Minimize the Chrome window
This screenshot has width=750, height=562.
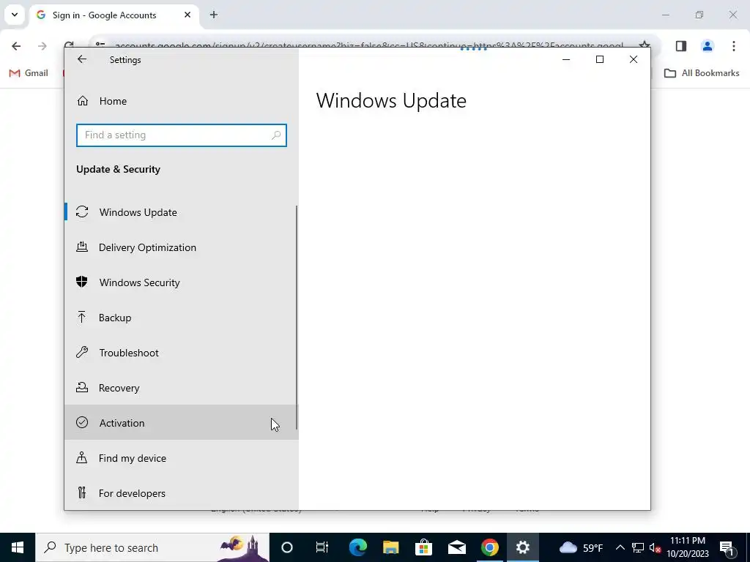click(666, 15)
